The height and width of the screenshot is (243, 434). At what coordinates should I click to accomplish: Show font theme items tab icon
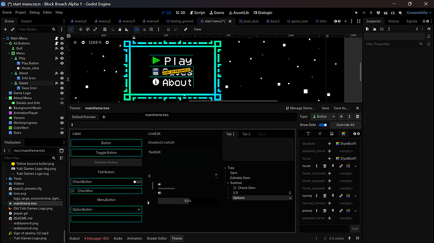[320, 134]
